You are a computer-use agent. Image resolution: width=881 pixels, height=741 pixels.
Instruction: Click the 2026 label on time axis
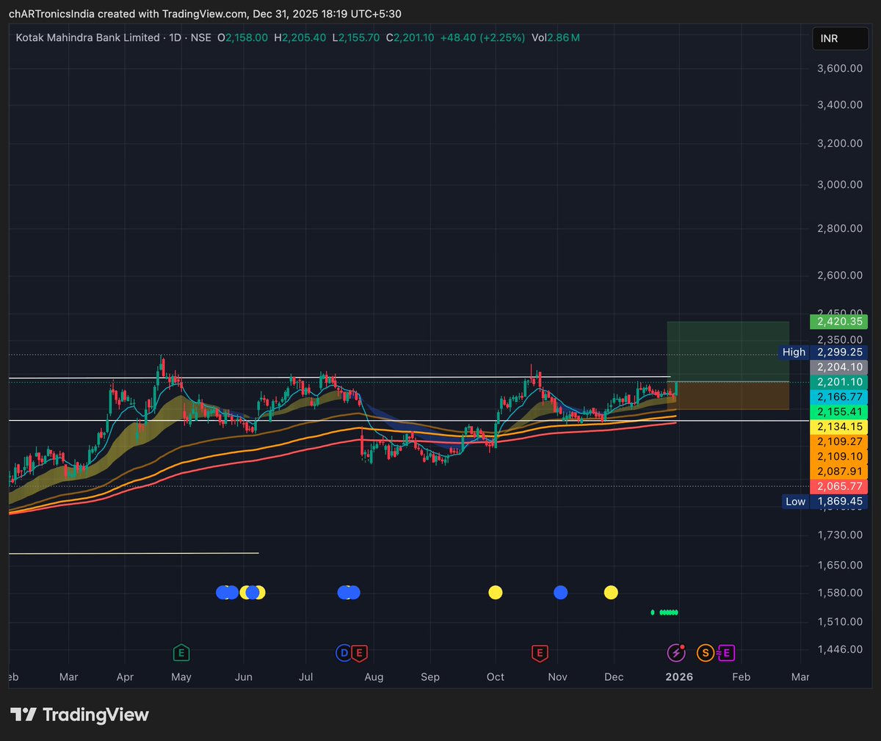pos(679,676)
